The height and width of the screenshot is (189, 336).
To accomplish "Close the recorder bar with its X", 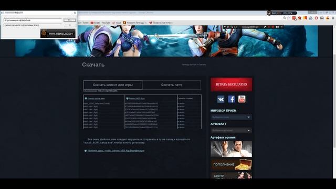I will point(281,27).
